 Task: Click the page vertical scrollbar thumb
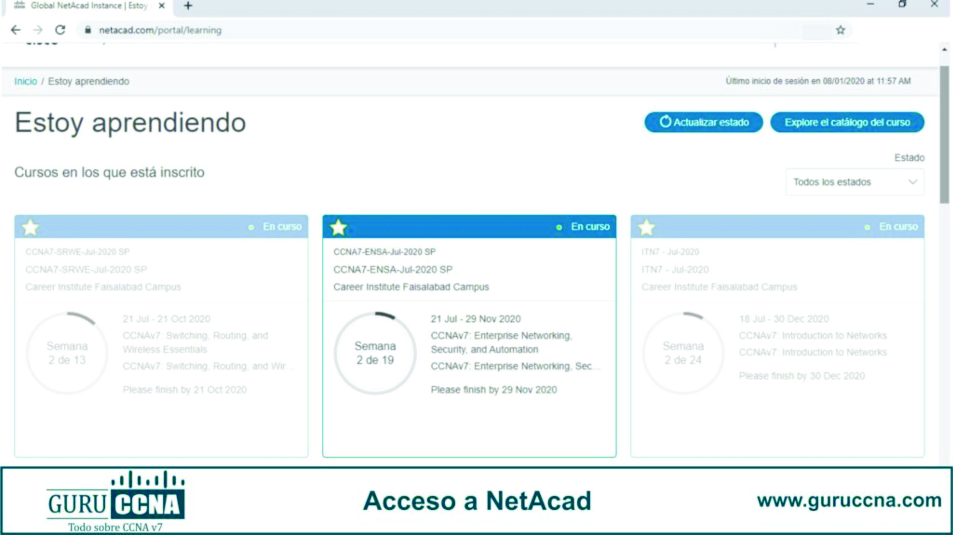click(944, 135)
